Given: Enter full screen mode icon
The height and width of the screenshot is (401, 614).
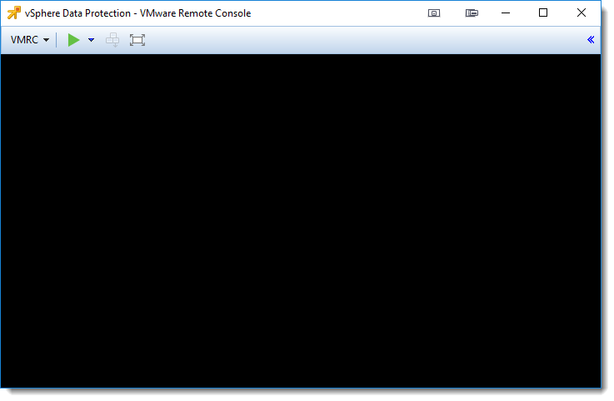Looking at the screenshot, I should click(137, 40).
